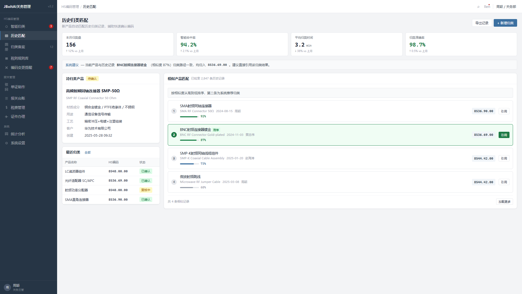Open user menu 周颖 / 关务部
This screenshot has width=522, height=294.
pos(506,7)
